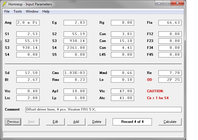Click the F45 input field
Viewport: 198px width, 140px height.
(170, 55)
